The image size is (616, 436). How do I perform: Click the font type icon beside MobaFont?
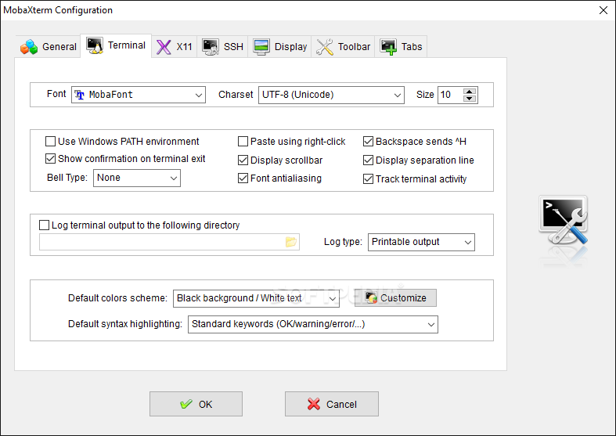point(79,95)
